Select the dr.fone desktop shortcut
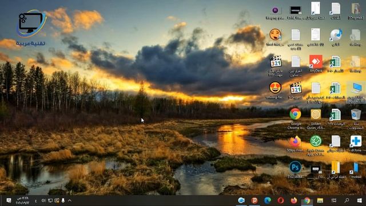 (356, 144)
